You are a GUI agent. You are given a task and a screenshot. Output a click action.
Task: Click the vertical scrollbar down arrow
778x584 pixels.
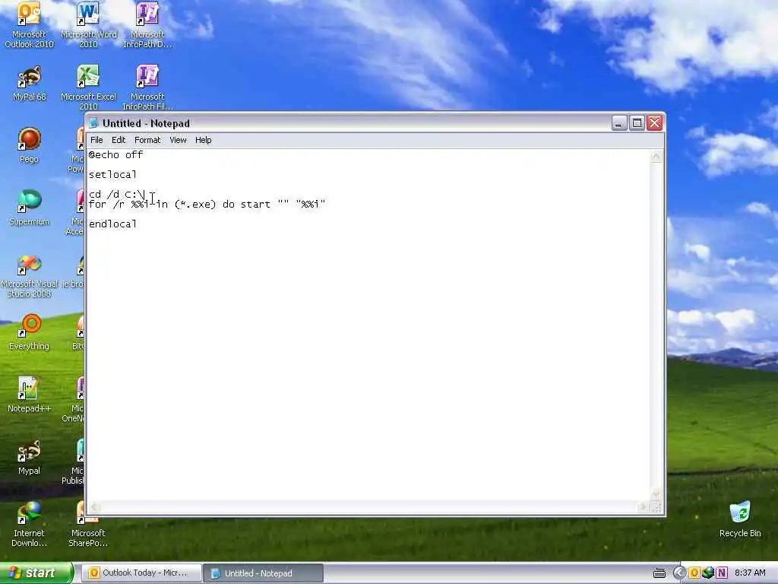[x=656, y=494]
